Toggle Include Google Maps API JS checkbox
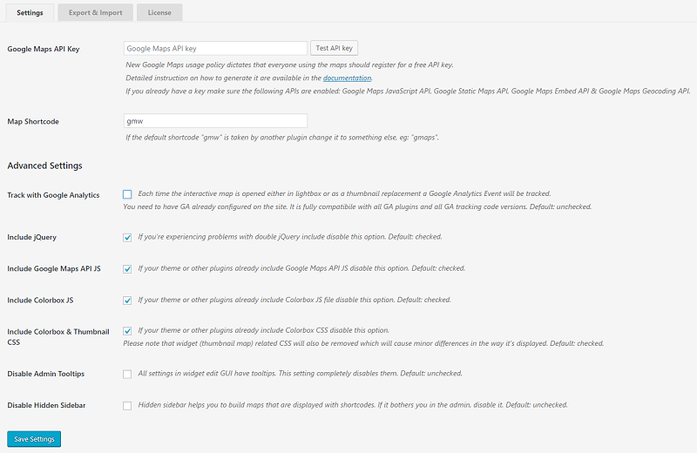The height and width of the screenshot is (453, 697). [128, 268]
